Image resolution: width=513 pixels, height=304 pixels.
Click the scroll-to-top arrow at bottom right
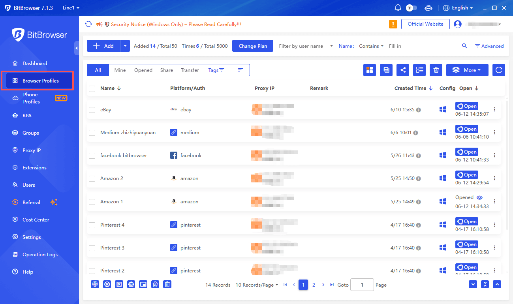pyautogui.click(x=497, y=284)
